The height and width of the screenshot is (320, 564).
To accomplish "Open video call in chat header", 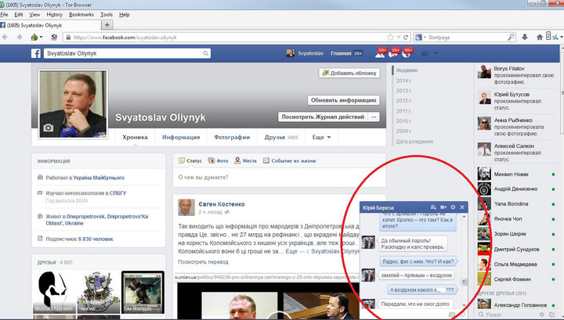I will point(444,207).
